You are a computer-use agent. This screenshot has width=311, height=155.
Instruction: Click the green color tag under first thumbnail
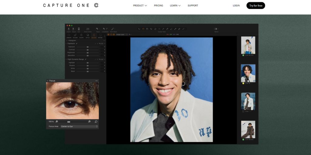coord(243,55)
